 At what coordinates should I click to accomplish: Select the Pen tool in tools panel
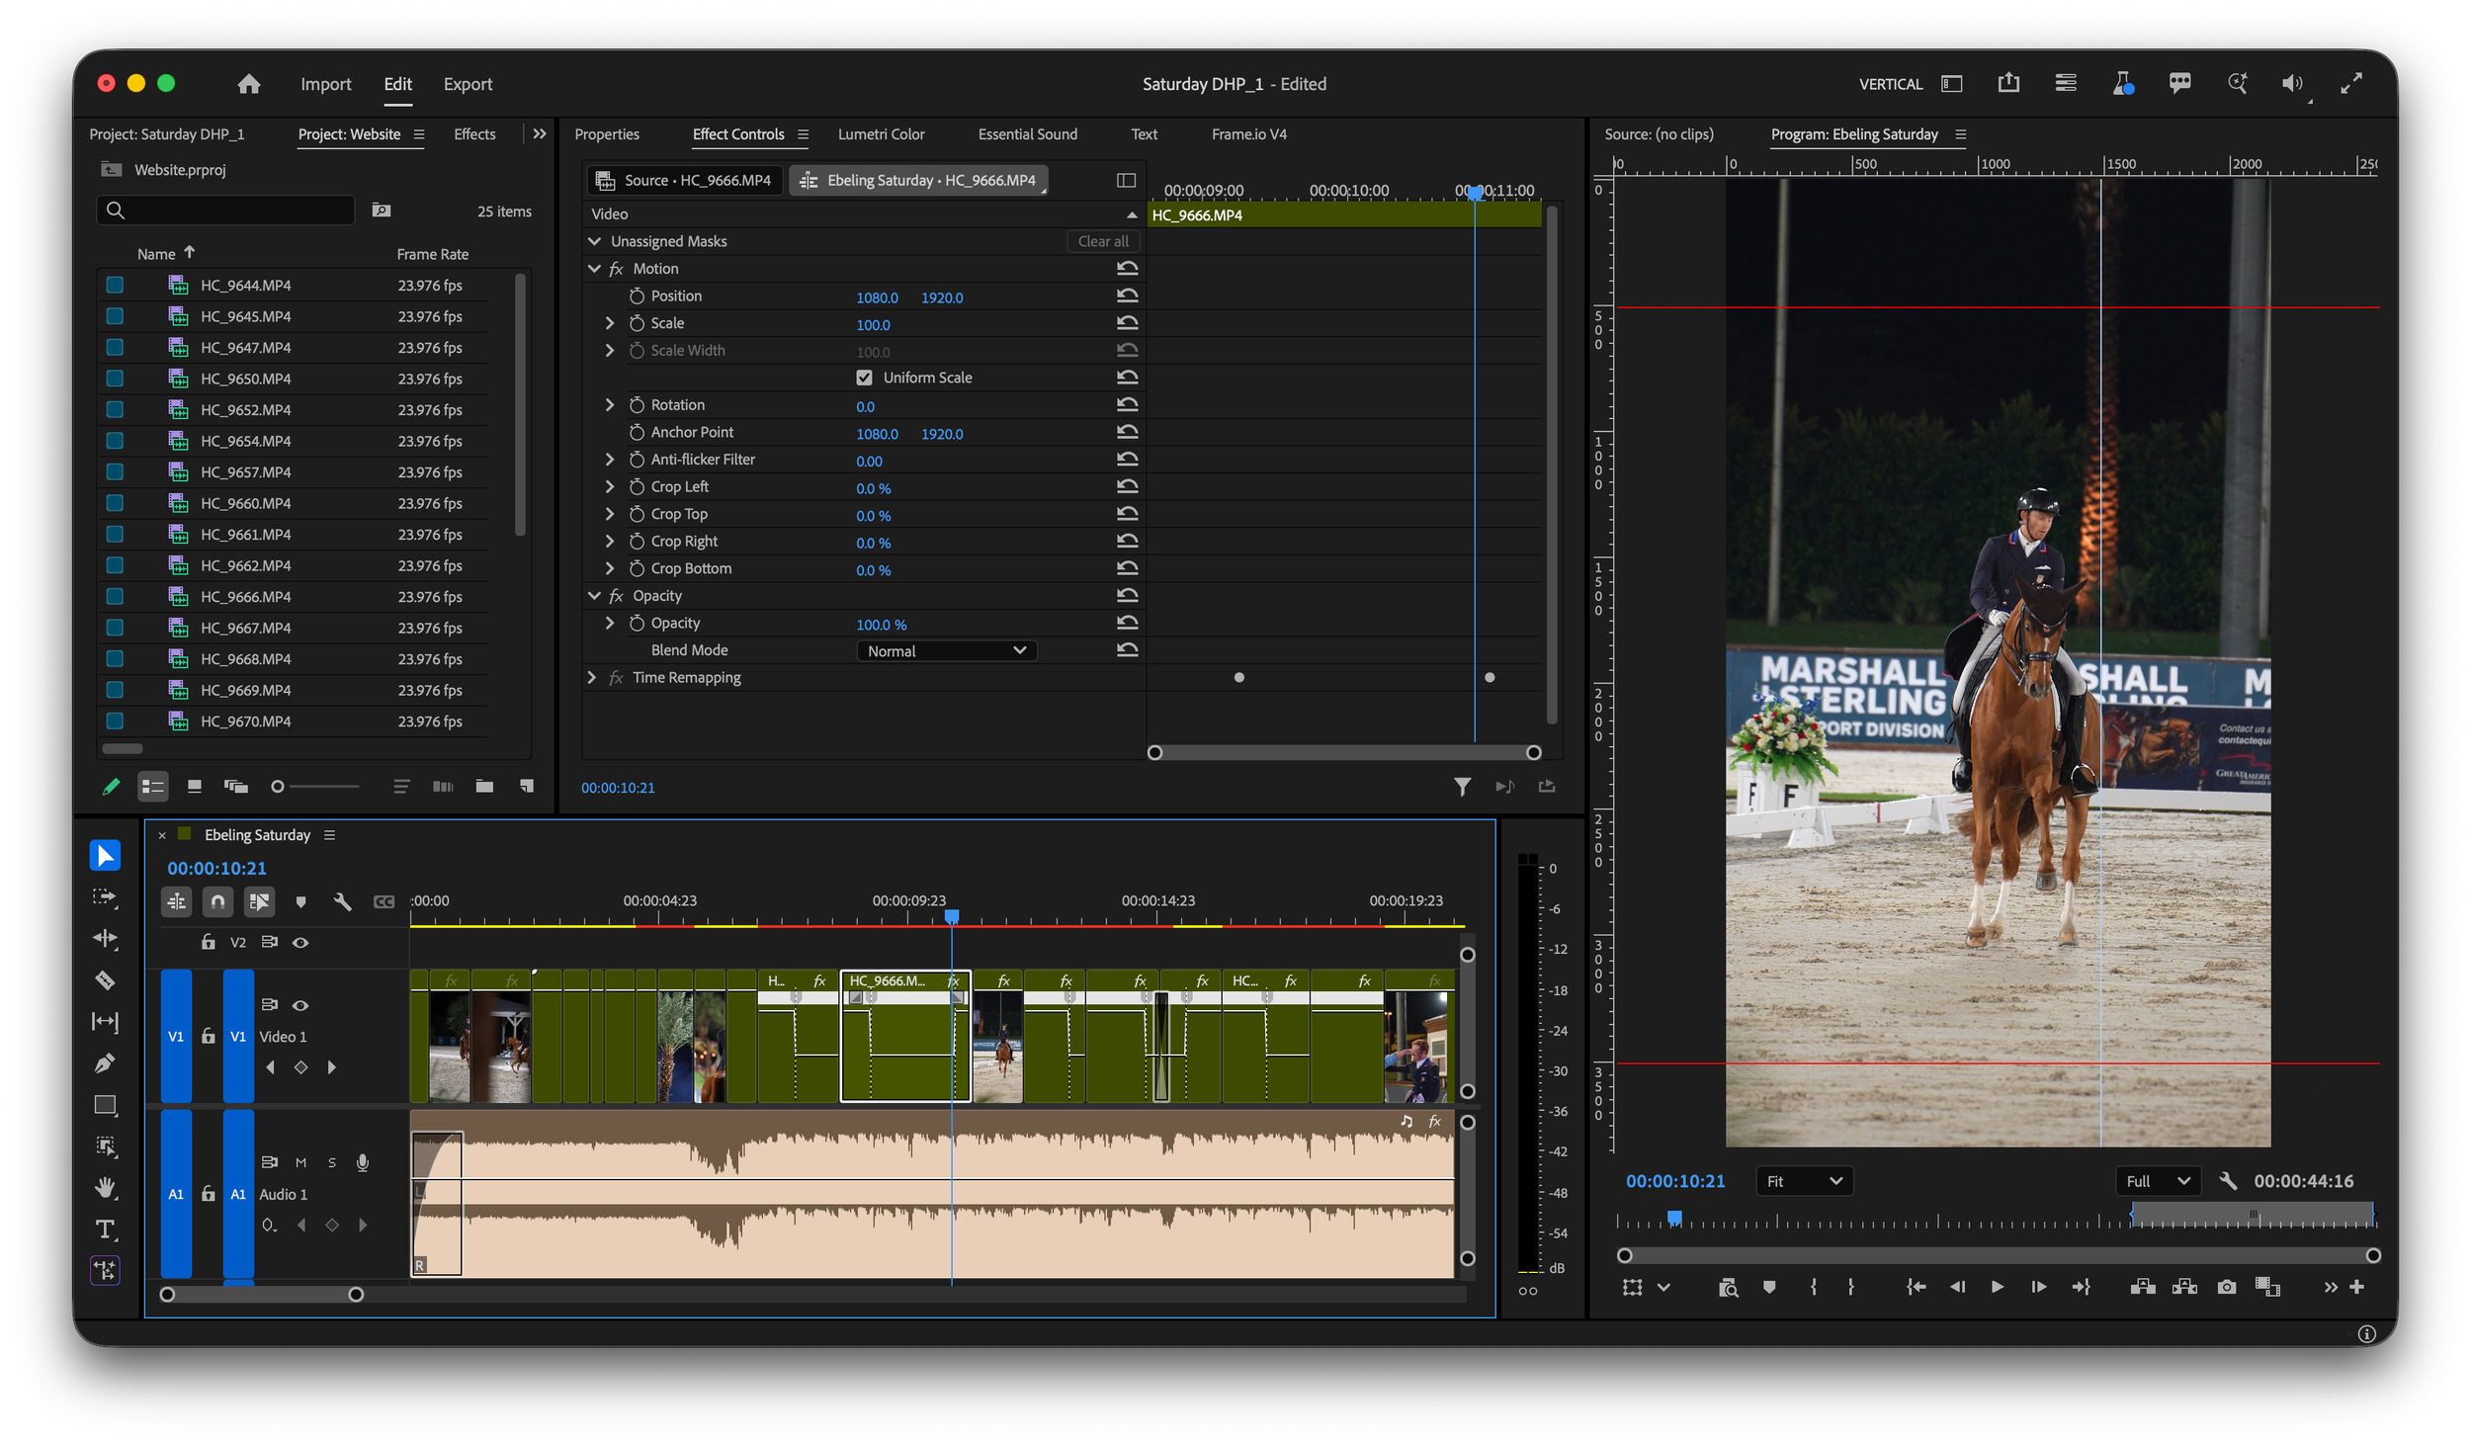coord(105,1063)
